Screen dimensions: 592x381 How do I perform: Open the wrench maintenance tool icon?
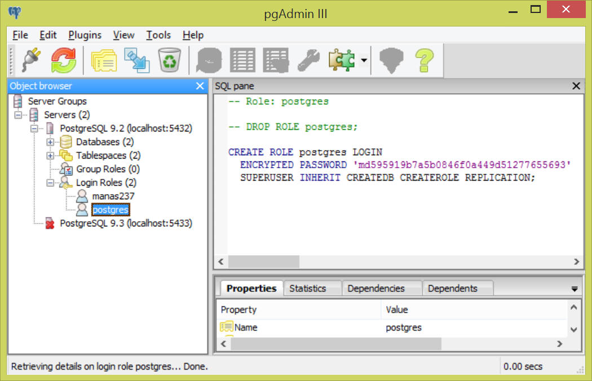(x=308, y=60)
